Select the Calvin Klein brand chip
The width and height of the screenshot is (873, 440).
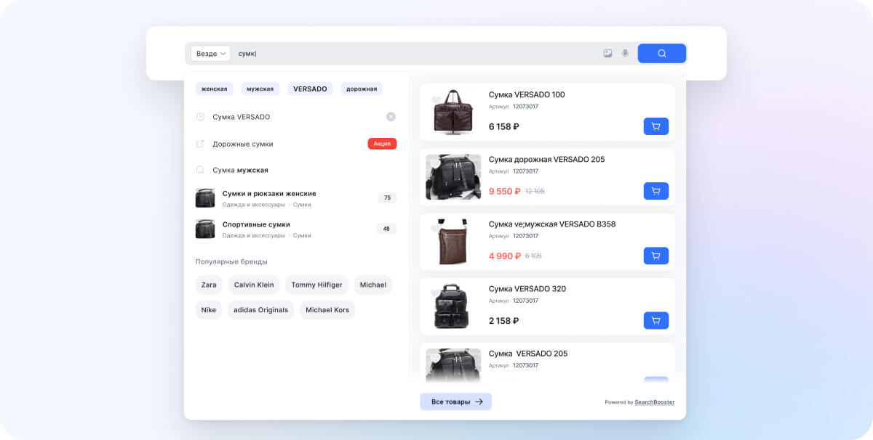254,285
